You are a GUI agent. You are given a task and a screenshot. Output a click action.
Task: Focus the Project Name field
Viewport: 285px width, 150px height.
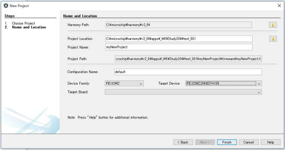179,47
